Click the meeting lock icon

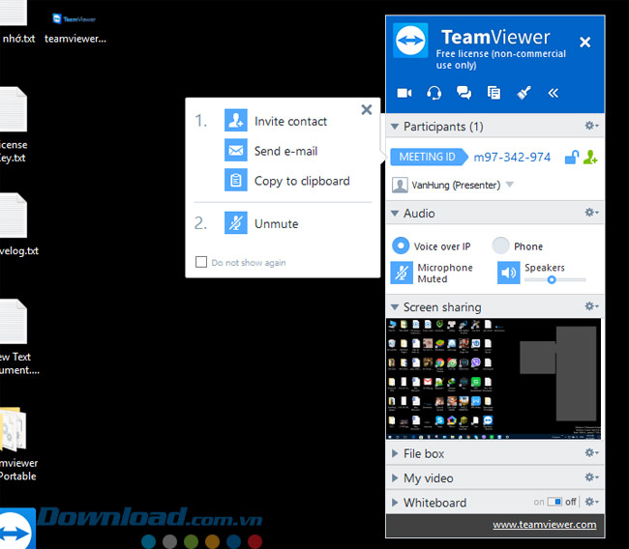tap(572, 158)
